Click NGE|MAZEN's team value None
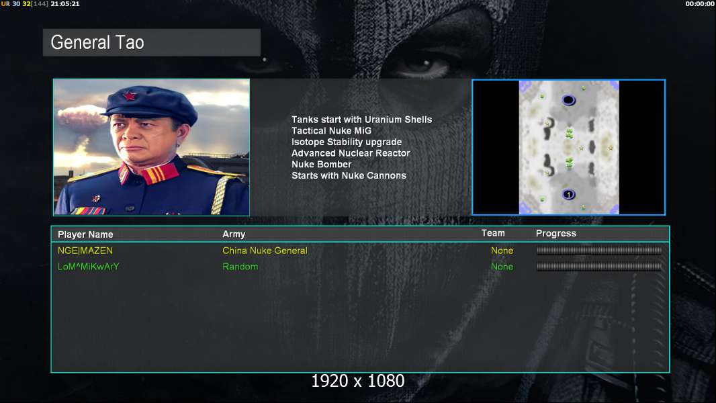Screen dimensions: 716x403 pyautogui.click(x=502, y=251)
